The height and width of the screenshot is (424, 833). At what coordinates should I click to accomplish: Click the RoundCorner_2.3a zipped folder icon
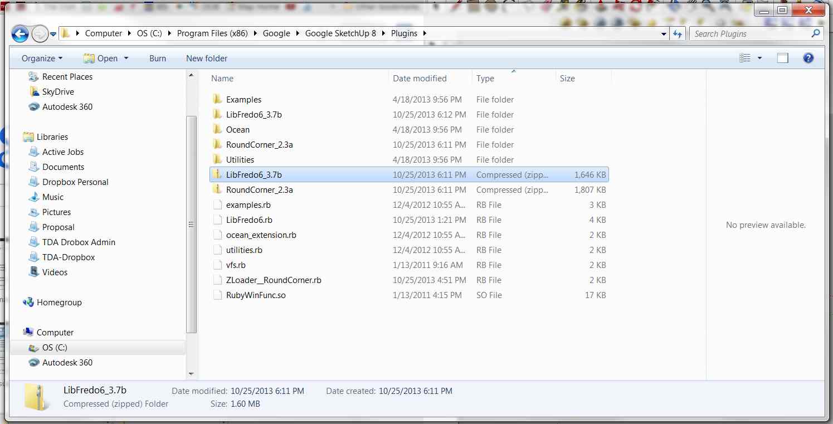point(217,190)
